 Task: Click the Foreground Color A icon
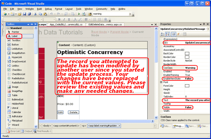[x=75, y=20]
